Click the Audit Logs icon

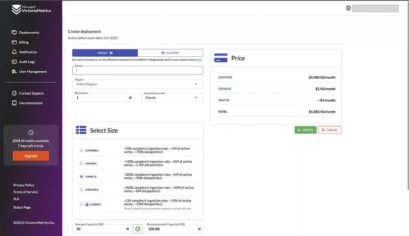click(x=15, y=62)
